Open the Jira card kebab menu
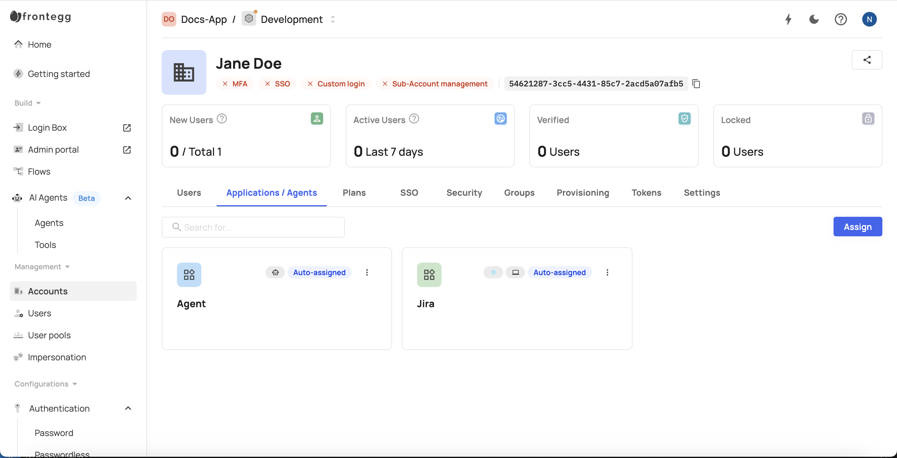 pos(607,272)
